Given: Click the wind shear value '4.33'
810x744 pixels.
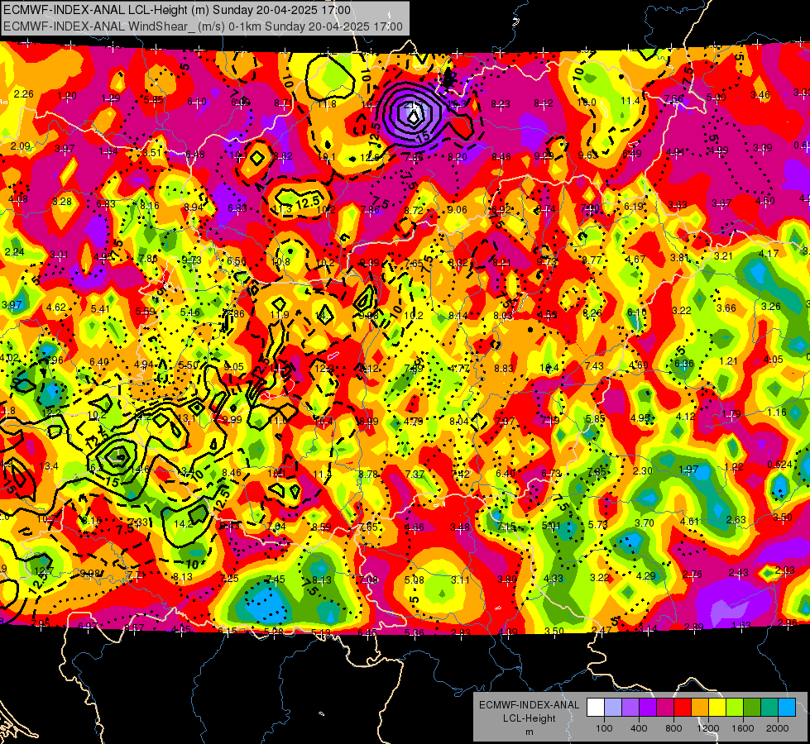Looking at the screenshot, I should (554, 579).
